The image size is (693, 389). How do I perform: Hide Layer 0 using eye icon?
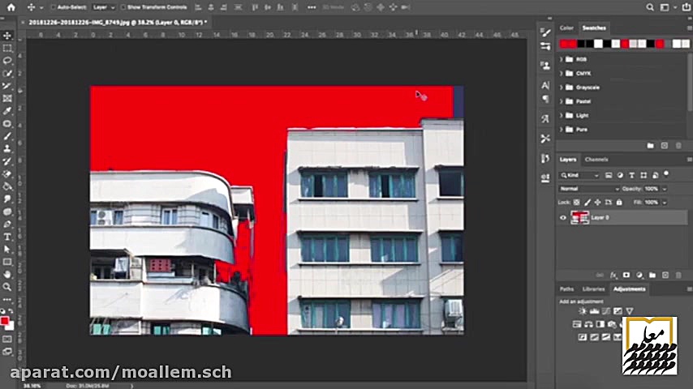click(x=563, y=218)
